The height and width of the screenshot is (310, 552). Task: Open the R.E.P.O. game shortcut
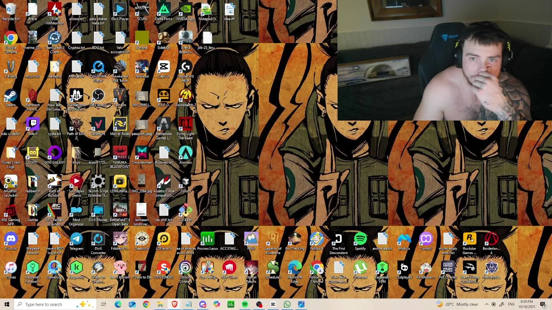point(164,98)
